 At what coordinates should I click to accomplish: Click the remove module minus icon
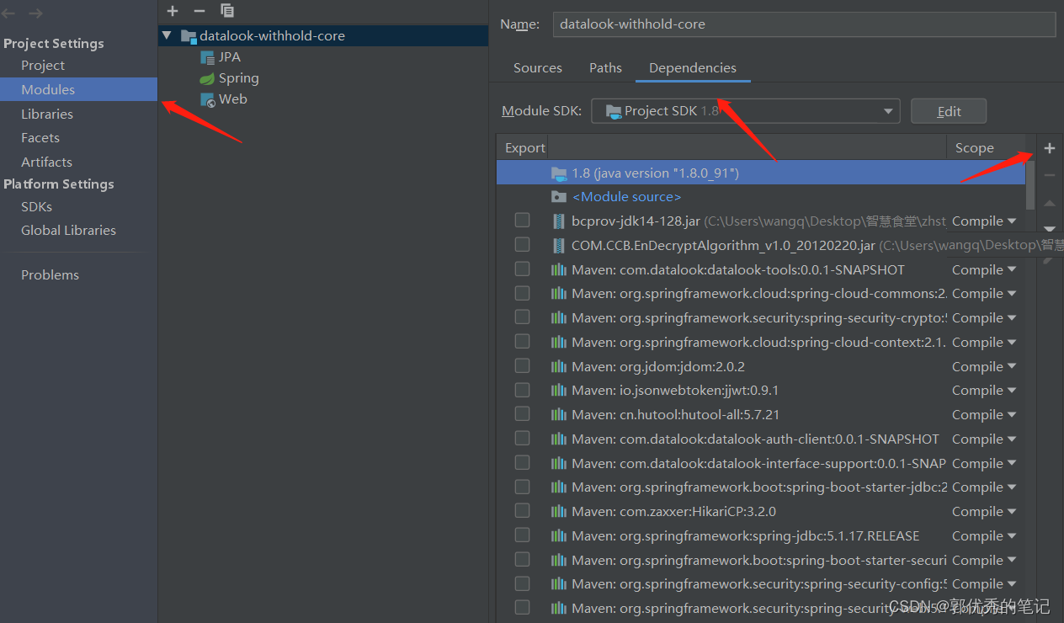[x=199, y=11]
